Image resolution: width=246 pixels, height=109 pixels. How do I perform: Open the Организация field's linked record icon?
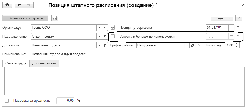(x=105, y=27)
